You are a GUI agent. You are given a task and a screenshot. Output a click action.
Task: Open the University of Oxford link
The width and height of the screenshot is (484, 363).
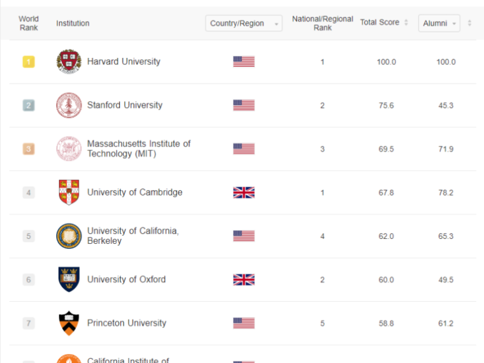pyautogui.click(x=126, y=280)
